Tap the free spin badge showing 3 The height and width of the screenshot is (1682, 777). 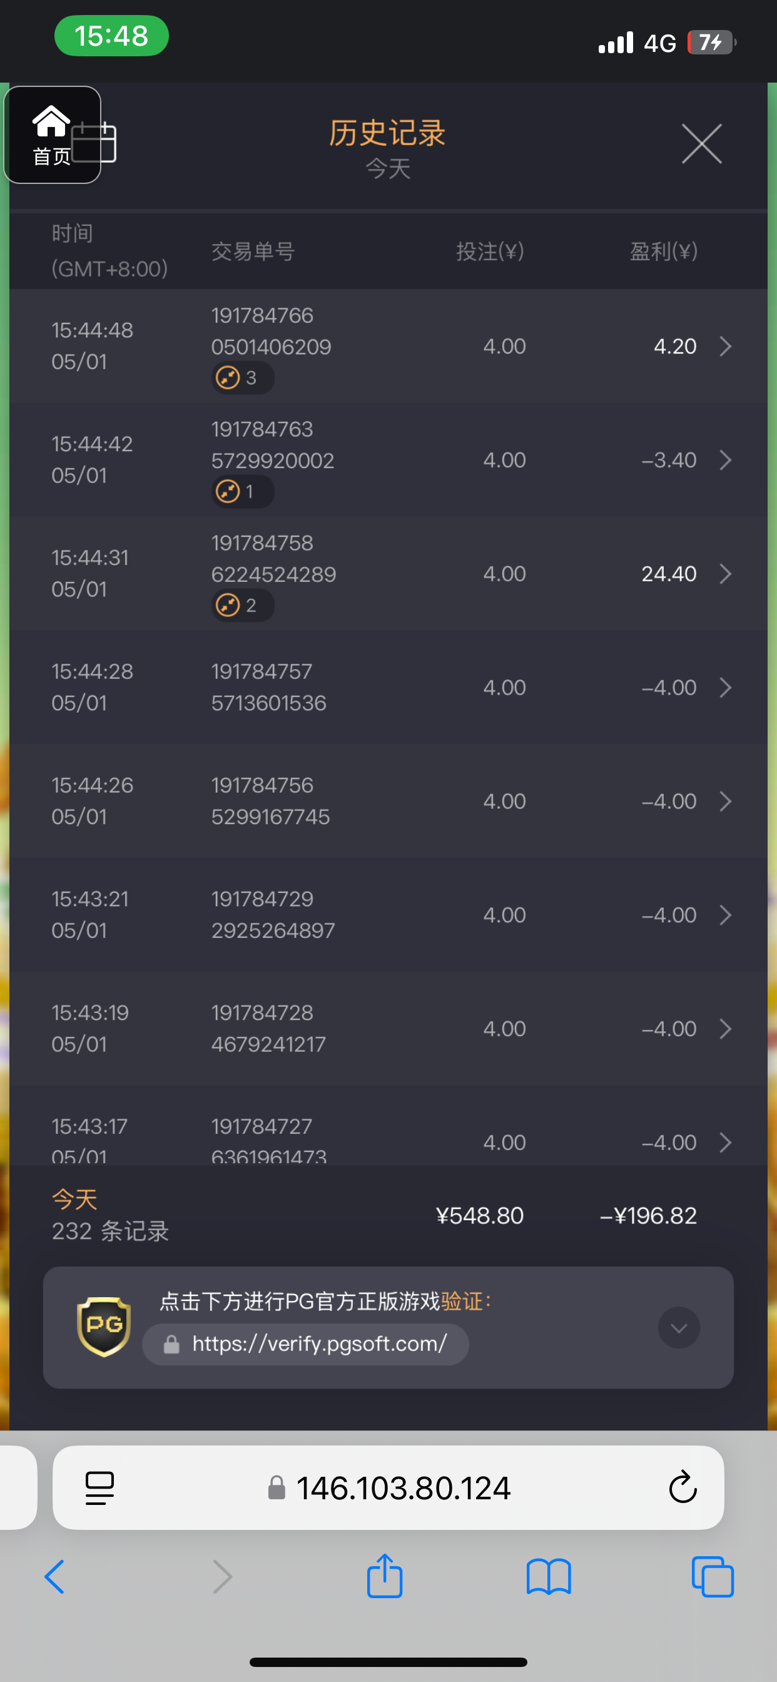click(x=241, y=378)
